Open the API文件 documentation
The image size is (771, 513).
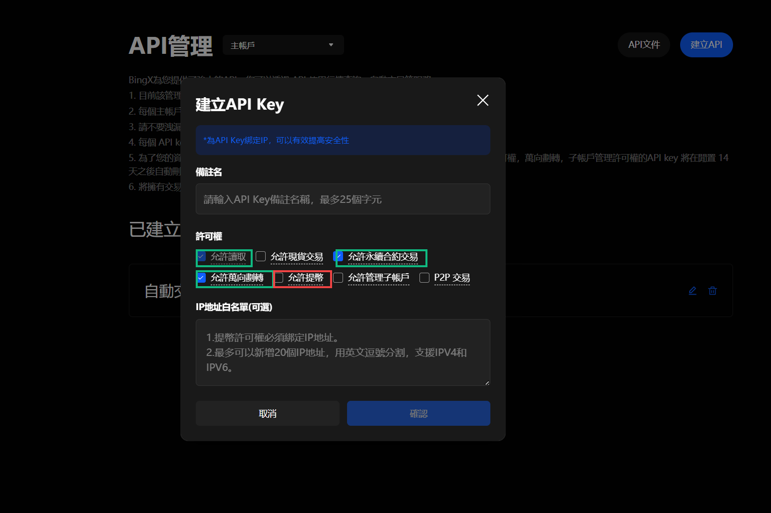(x=644, y=44)
